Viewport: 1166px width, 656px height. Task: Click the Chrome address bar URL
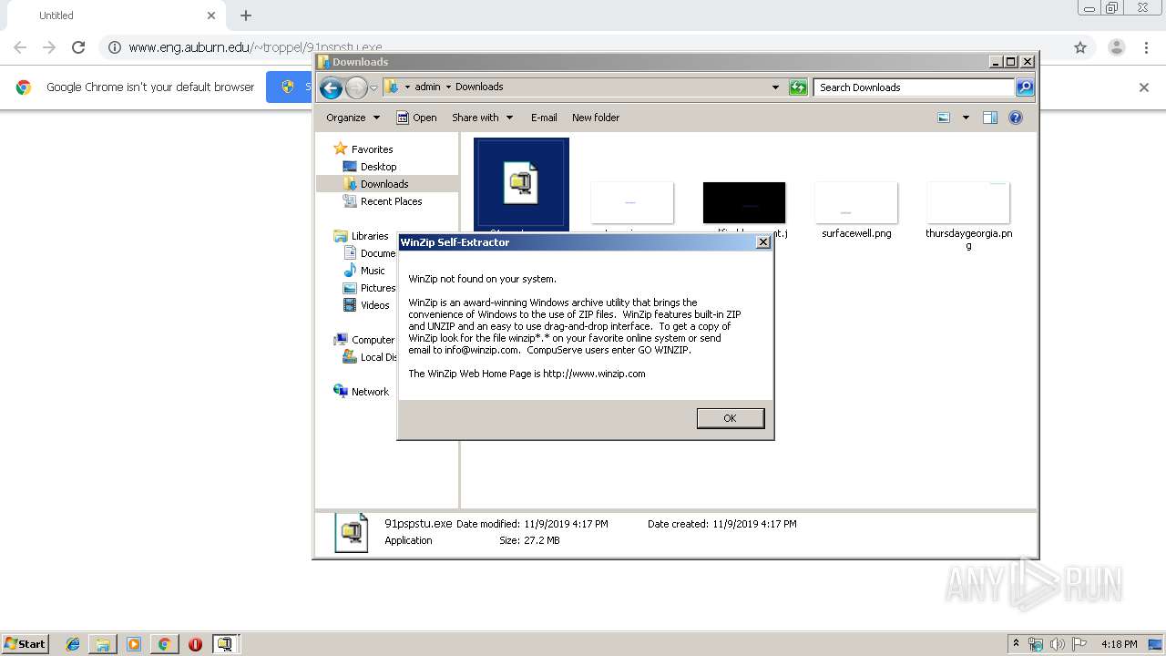coord(255,47)
